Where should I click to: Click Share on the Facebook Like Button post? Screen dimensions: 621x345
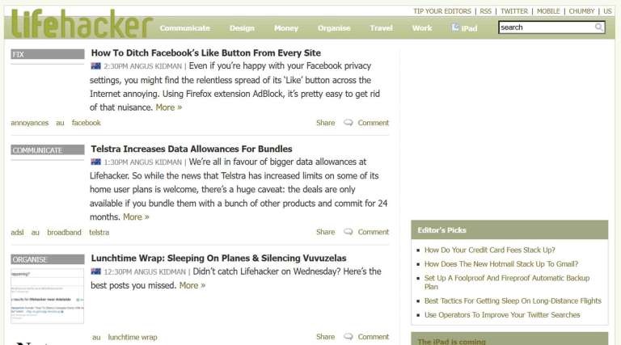pos(326,123)
